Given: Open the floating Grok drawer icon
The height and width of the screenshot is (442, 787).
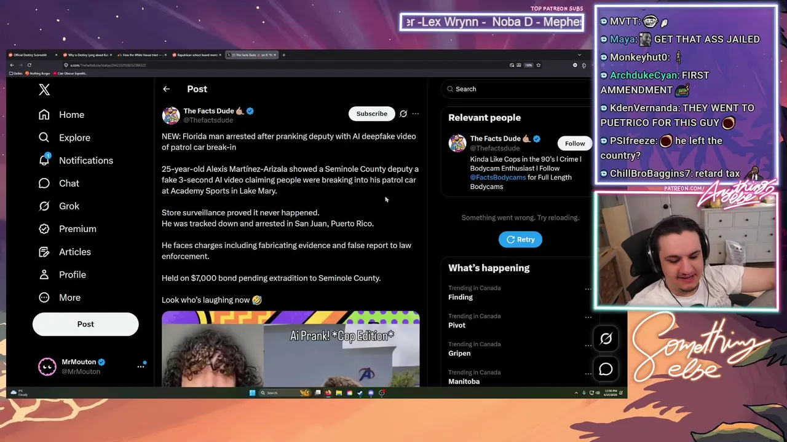Looking at the screenshot, I should (x=606, y=338).
